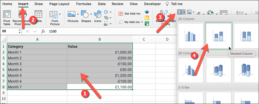
Task: Switch to the Home tab
Action: point(7,4)
